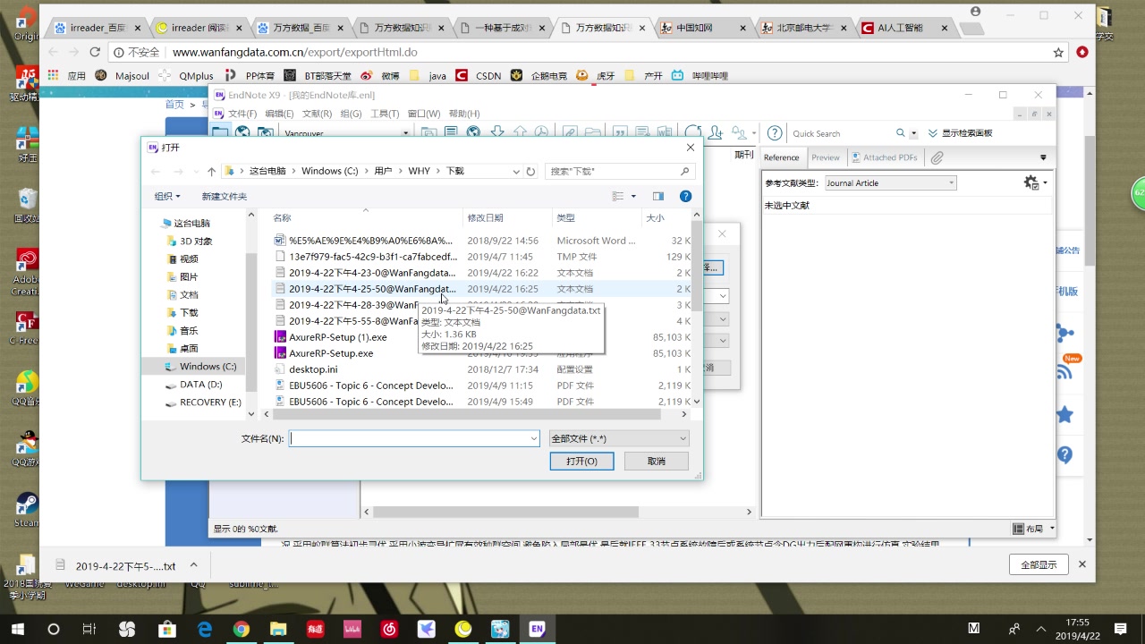Viewport: 1145px width, 644px height.
Task: Select the desktop.ini file
Action: coord(313,369)
